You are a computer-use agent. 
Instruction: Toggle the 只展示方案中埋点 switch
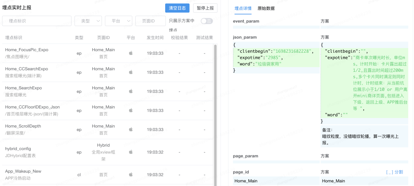(x=207, y=21)
